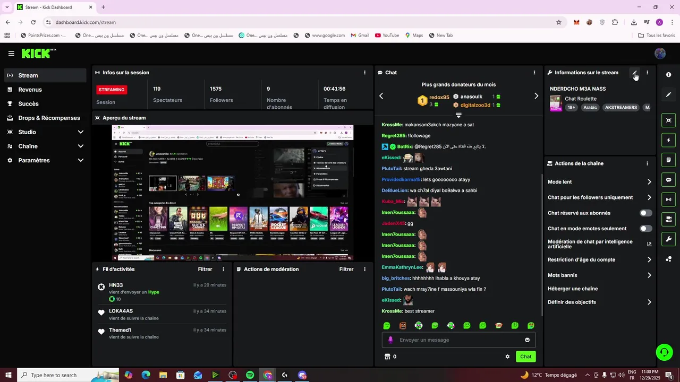Select Stream in the left sidebar
680x382 pixels.
(46, 75)
